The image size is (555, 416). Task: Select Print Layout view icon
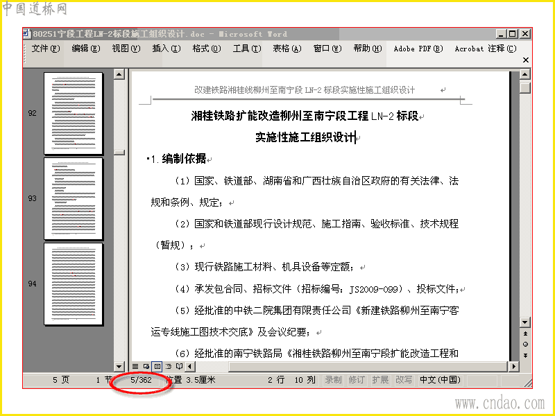pos(157,366)
